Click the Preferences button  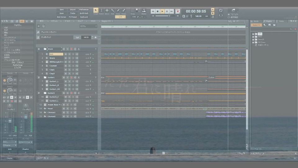pos(84,10)
